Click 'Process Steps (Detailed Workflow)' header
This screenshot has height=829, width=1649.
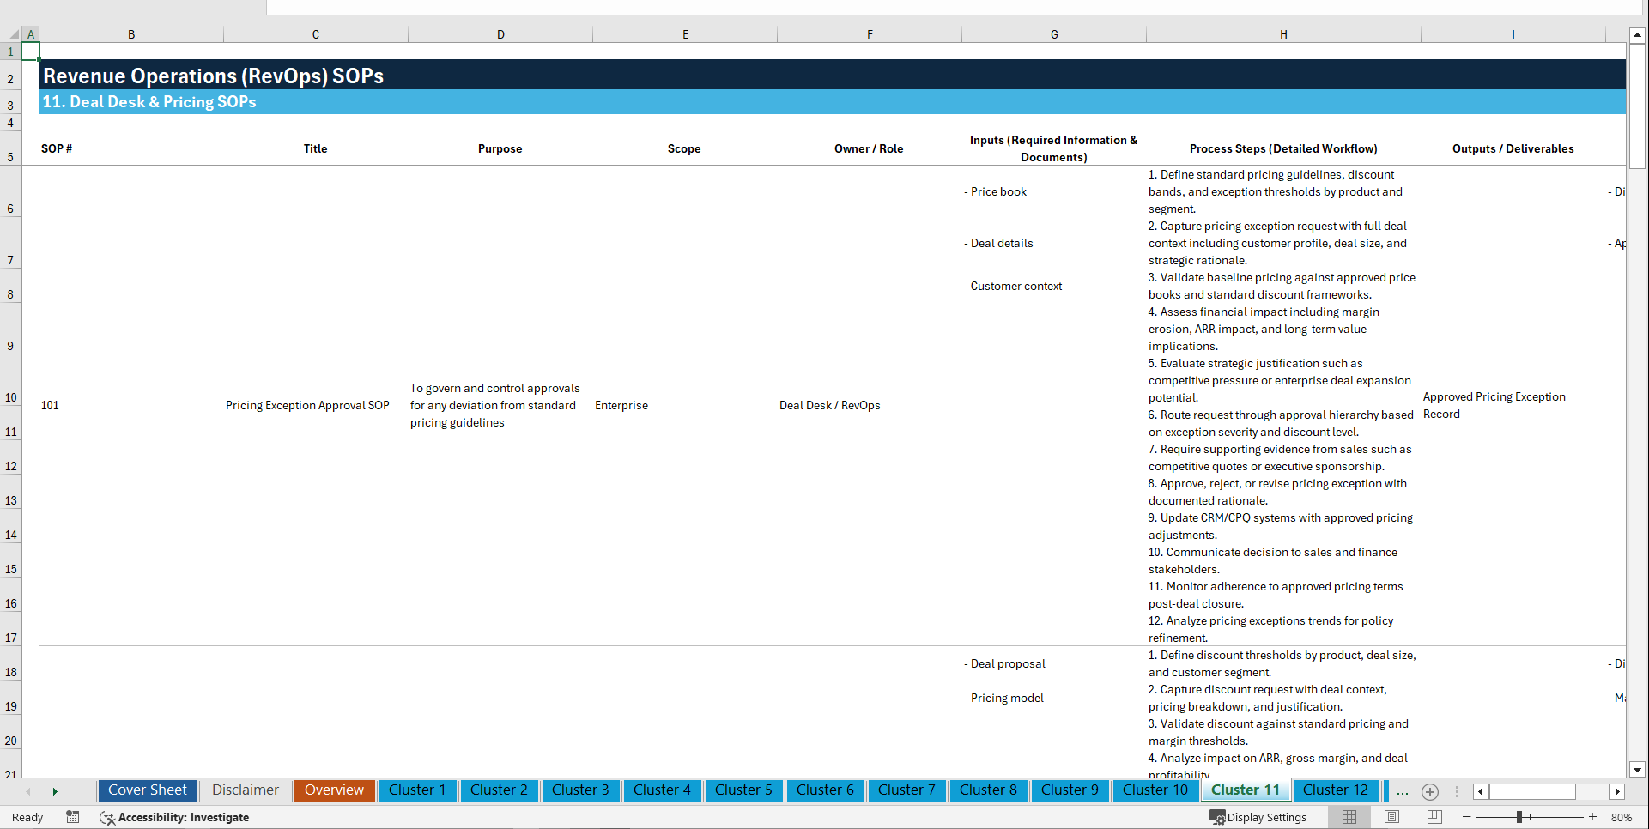(1283, 148)
